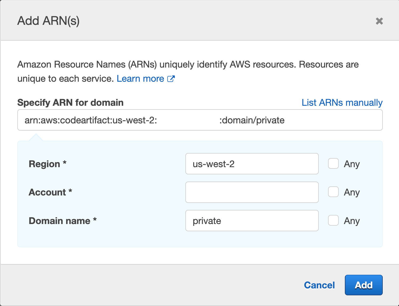Click the Region field showing us-west-2
Screen dimensions: 399x306
252,164
